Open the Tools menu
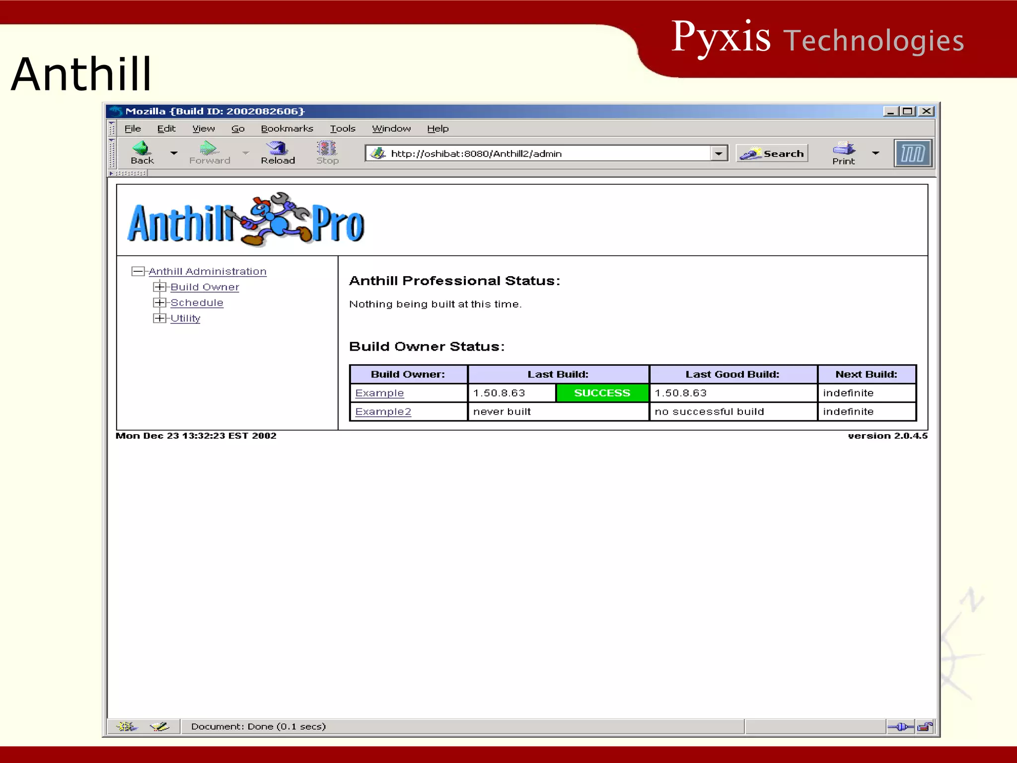Screen dimensions: 1017x763 point(343,129)
